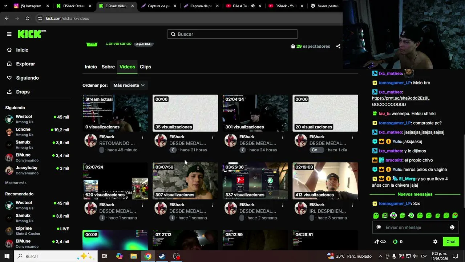
Task: Select the Videos channel tab
Action: [x=127, y=67]
